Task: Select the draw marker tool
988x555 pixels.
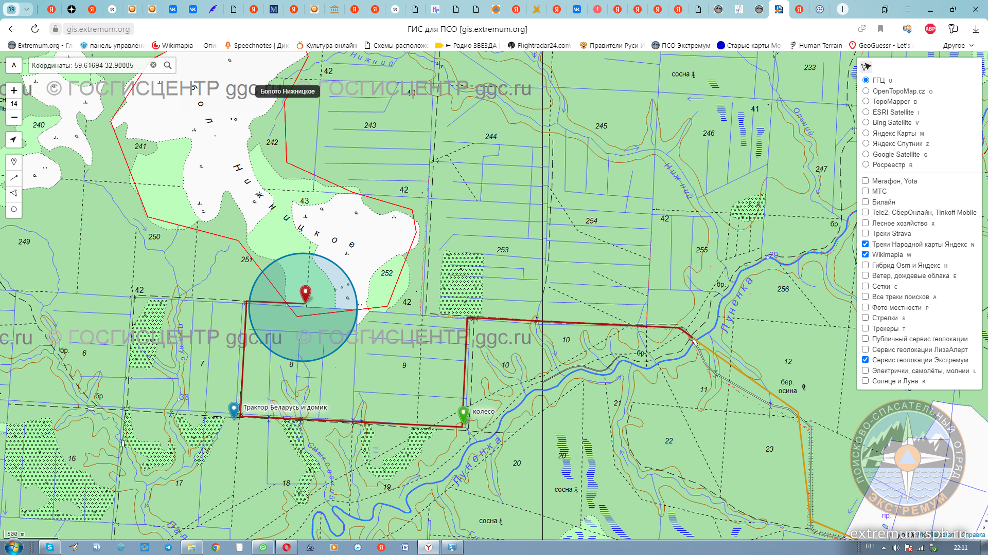Action: pos(14,161)
